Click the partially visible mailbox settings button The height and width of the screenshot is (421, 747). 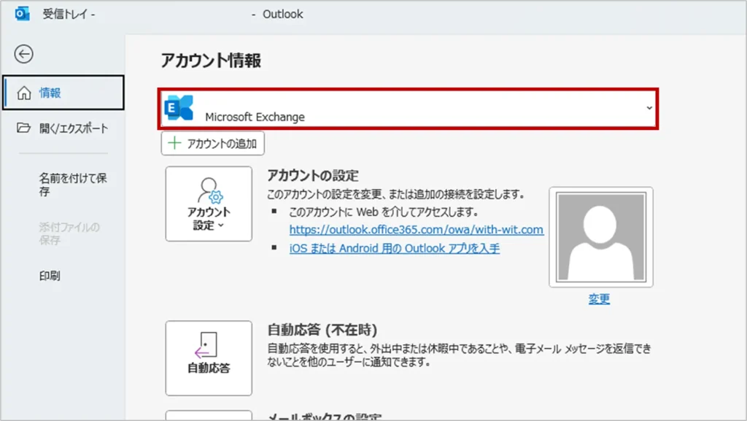[209, 415]
